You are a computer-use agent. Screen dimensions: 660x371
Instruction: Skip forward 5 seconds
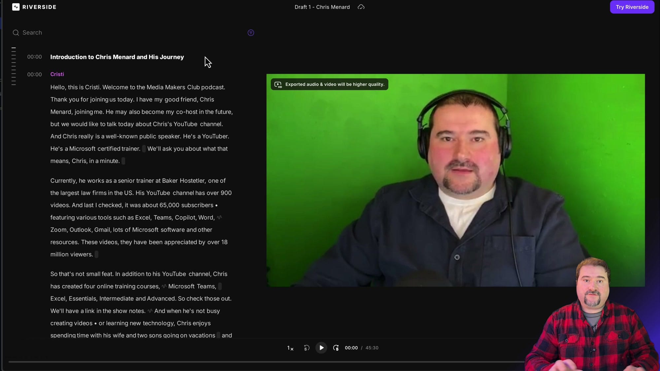(336, 348)
